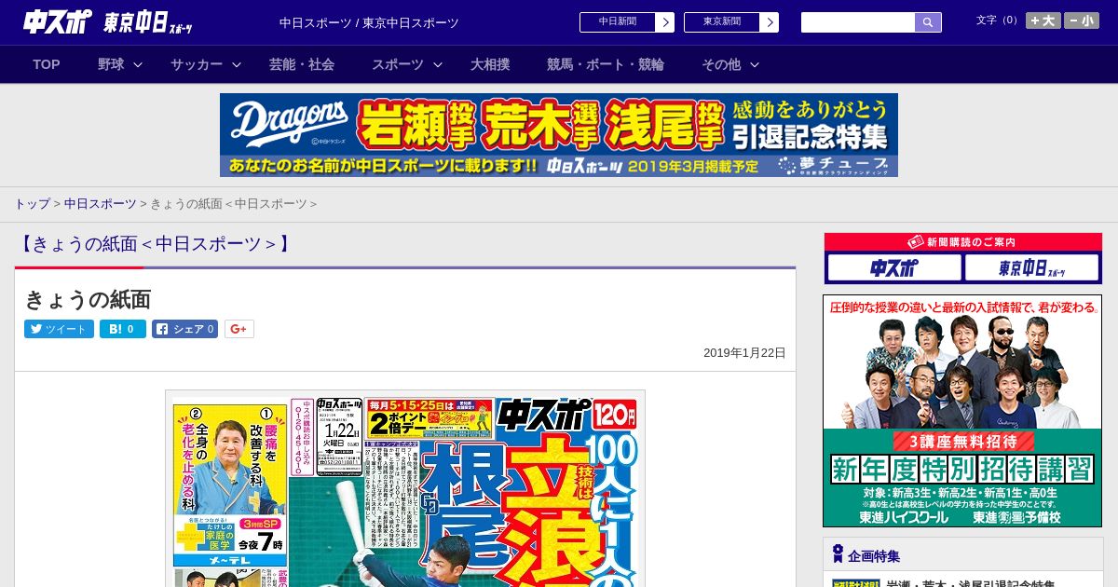Click the 東進 新年度特別招待講習 advertisement
The image size is (1118, 587).
962,411
